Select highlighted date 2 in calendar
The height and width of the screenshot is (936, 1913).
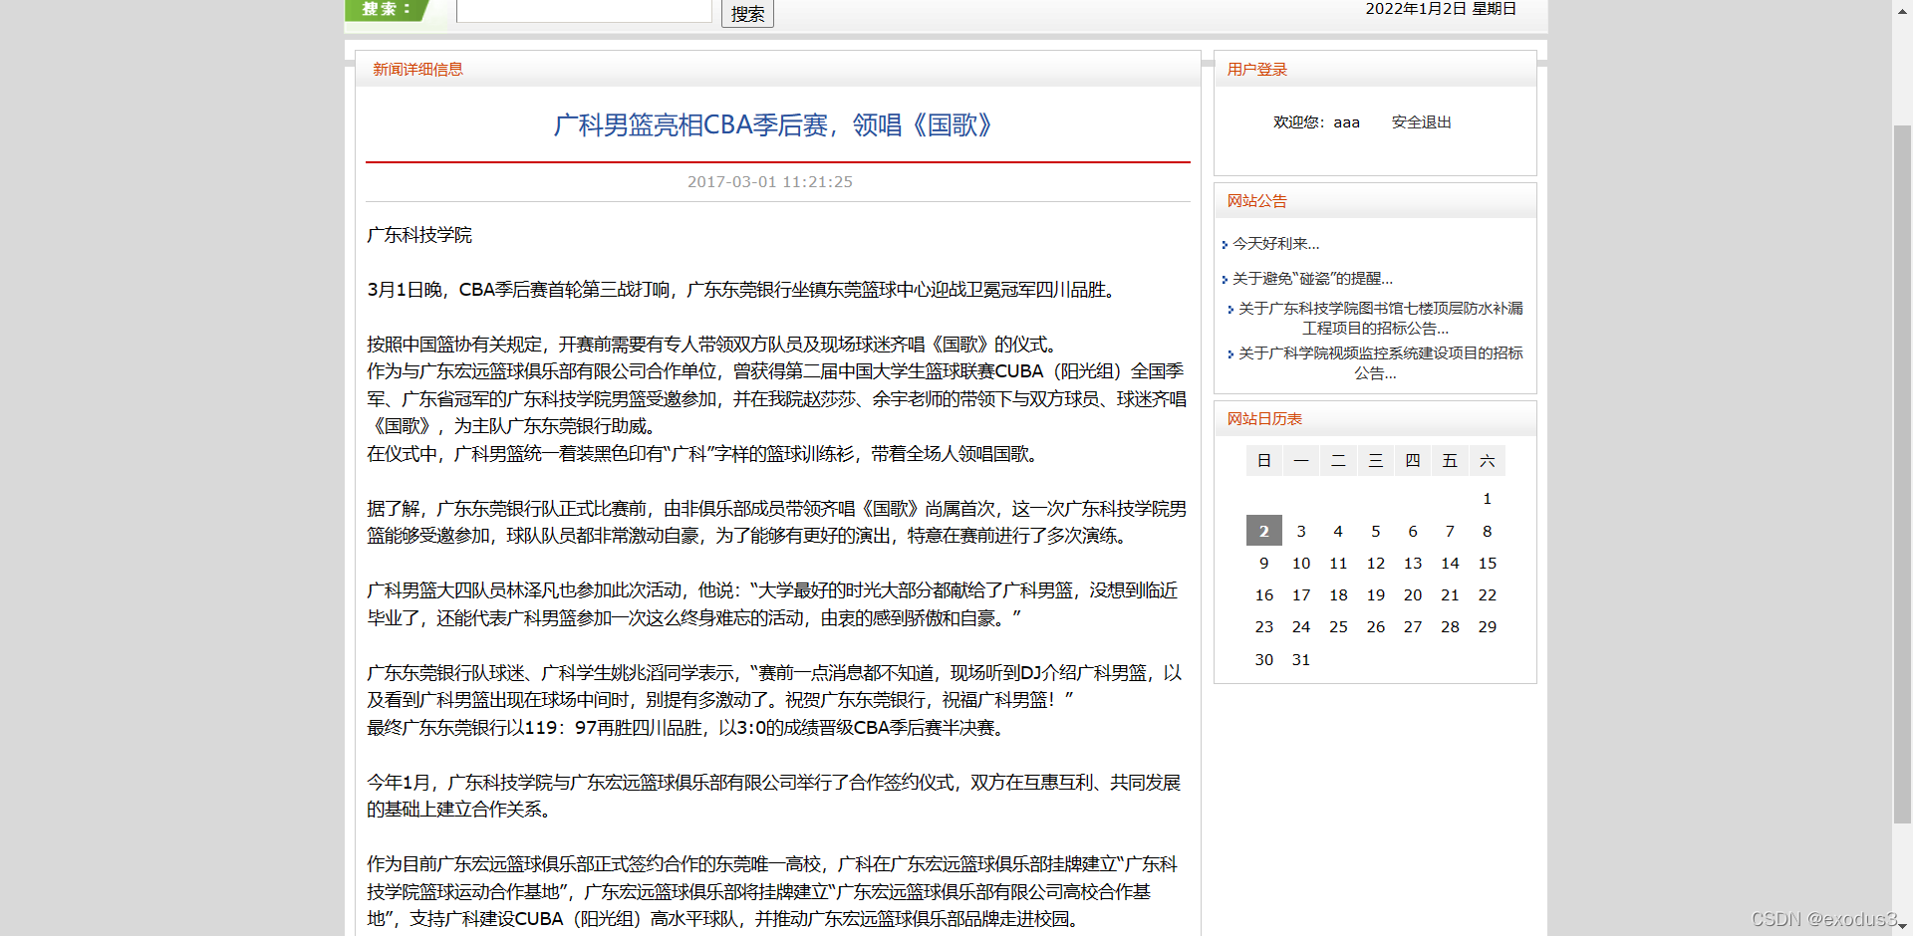click(1263, 531)
